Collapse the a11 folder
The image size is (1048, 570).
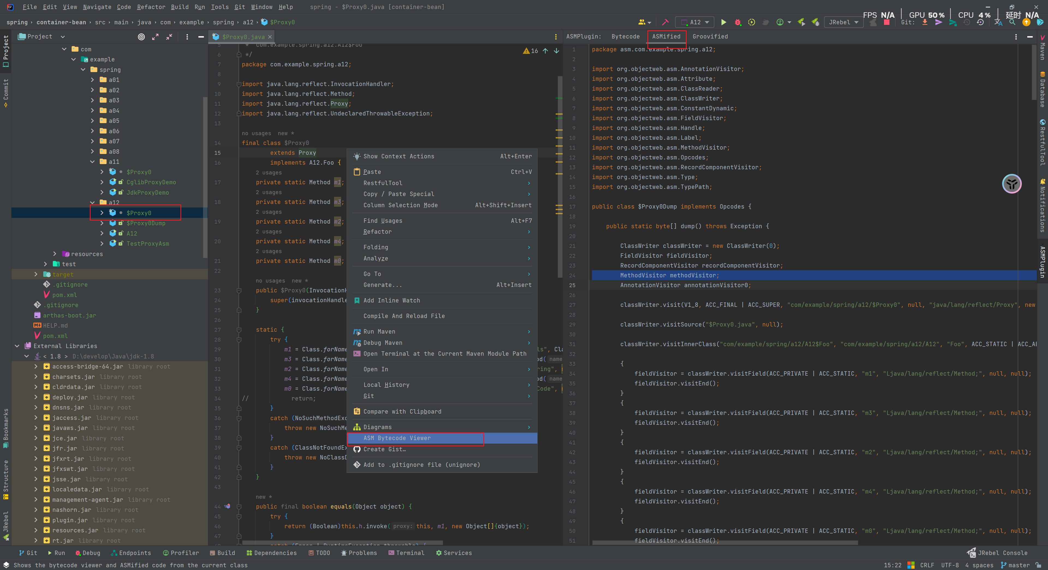pos(92,162)
